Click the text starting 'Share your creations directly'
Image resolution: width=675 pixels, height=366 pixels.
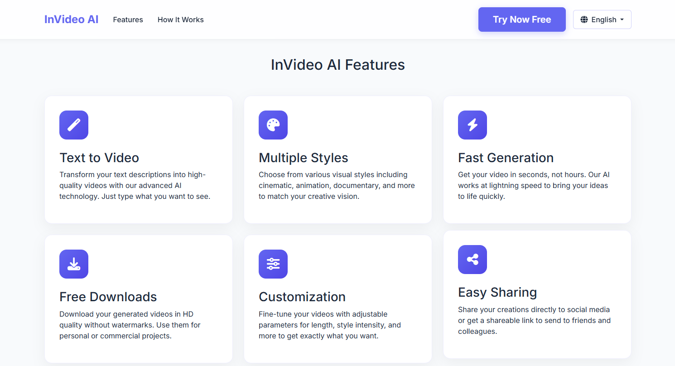[x=535, y=320]
